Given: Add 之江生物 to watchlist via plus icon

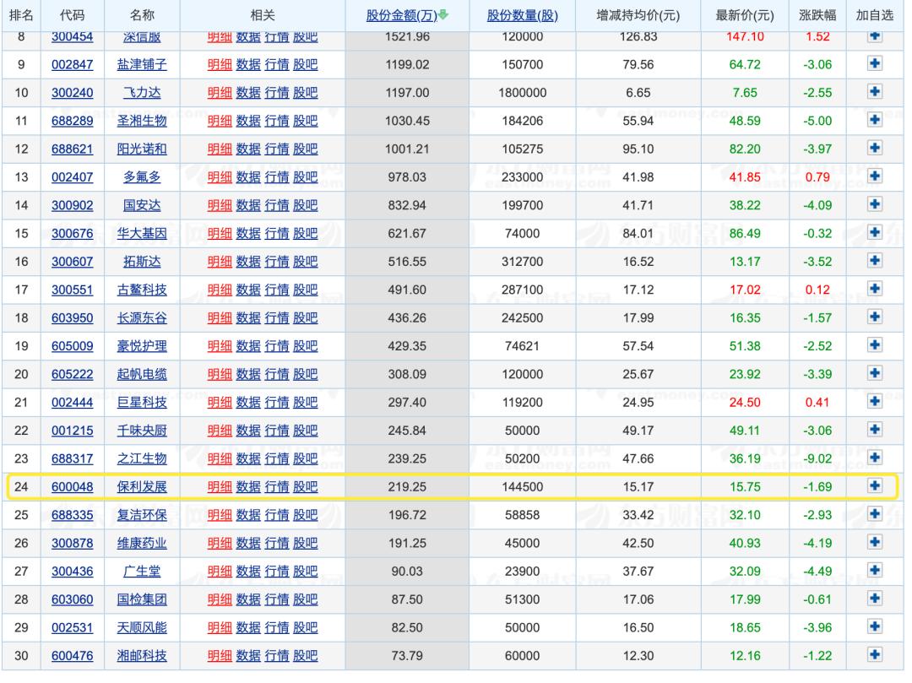Looking at the screenshot, I should [874, 458].
